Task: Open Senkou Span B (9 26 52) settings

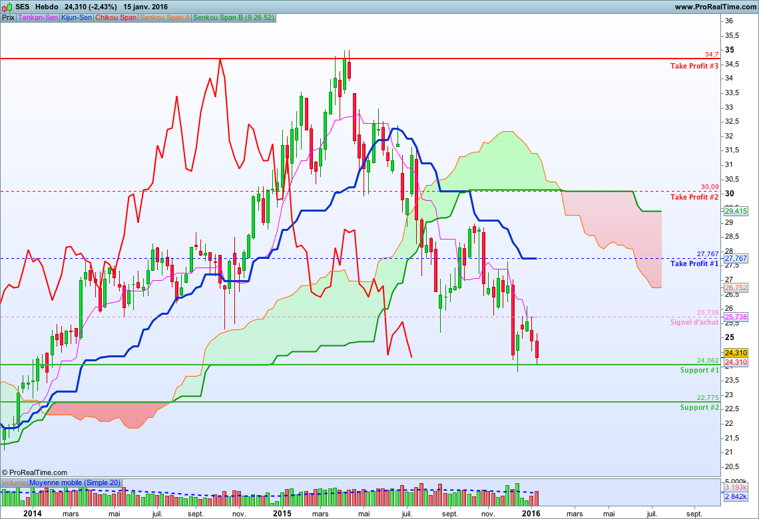Action: (233, 17)
